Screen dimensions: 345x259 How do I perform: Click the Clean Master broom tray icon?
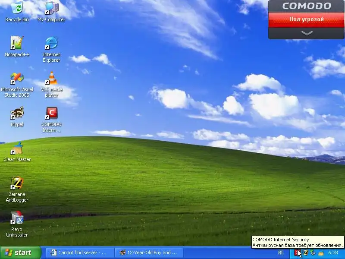(321, 253)
